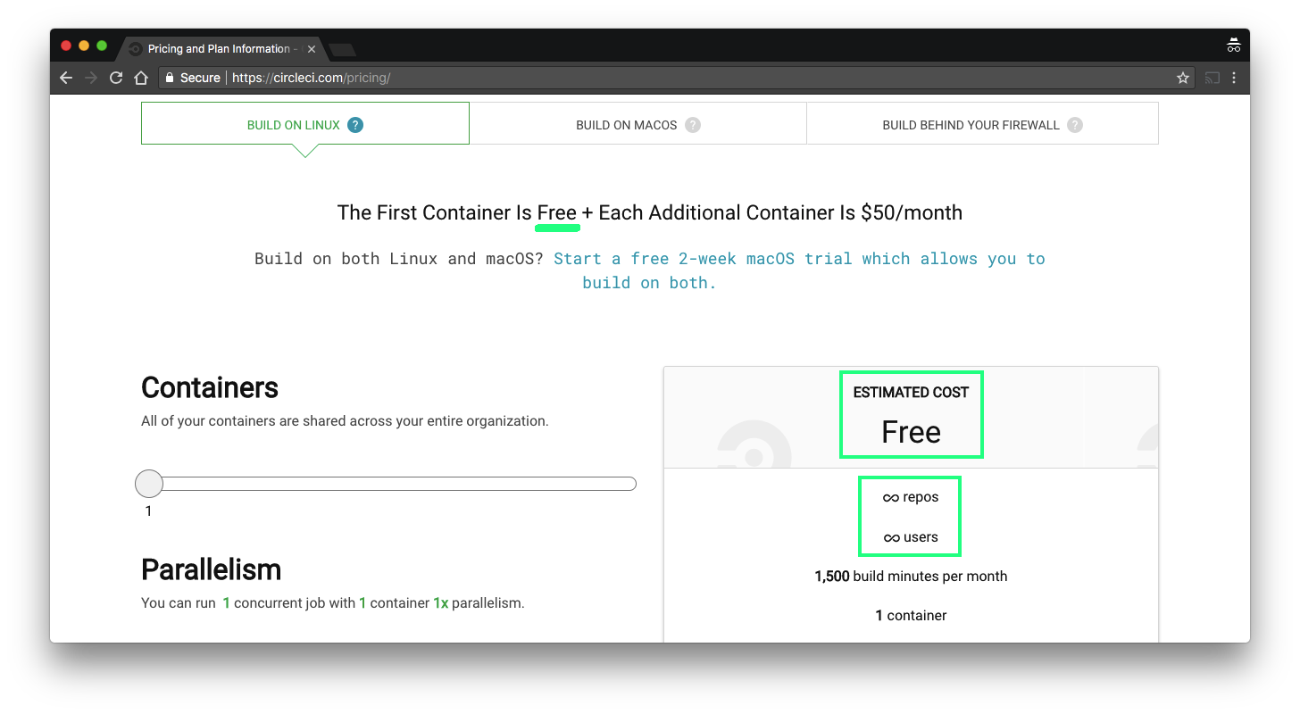Click the Cast icon in toolbar
1300x714 pixels.
click(x=1212, y=78)
